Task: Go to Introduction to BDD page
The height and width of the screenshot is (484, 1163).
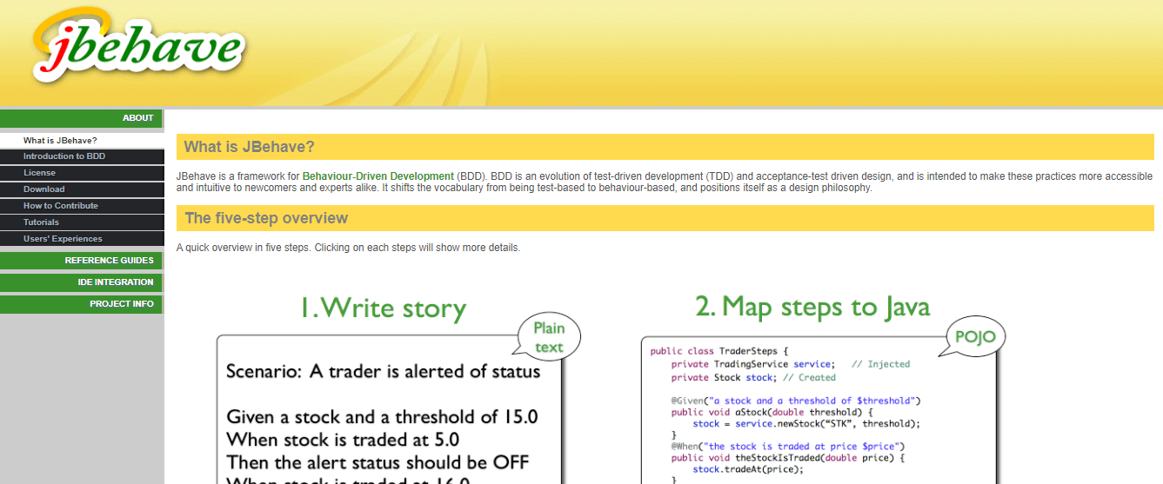Action: (x=63, y=156)
